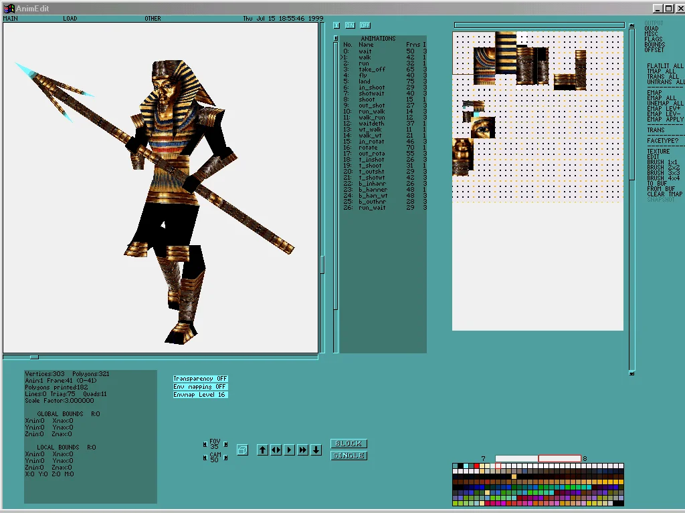
Task: Click the pharaoh face texture tile
Action: [x=463, y=157]
